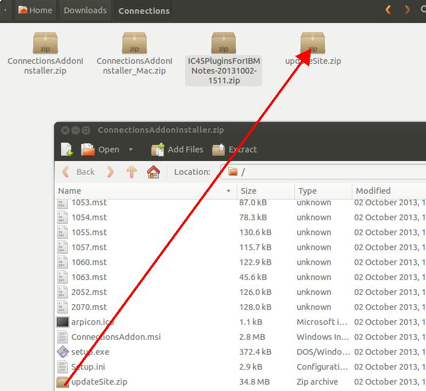Screen dimensions: 426x391
Task: Select setup.exe in the archive list
Action: point(90,352)
